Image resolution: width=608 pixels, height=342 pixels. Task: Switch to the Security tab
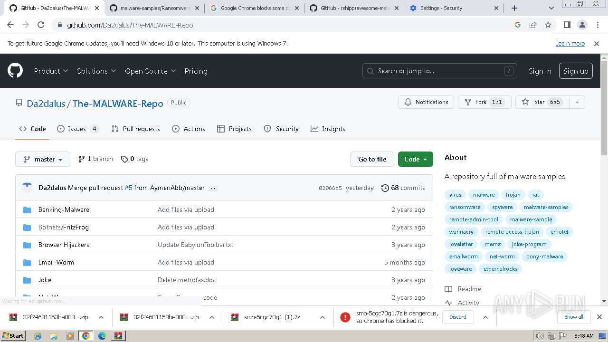pyautogui.click(x=281, y=129)
